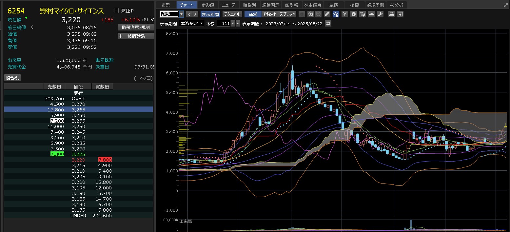Click the 3,200 bid price

[x=78, y=182]
